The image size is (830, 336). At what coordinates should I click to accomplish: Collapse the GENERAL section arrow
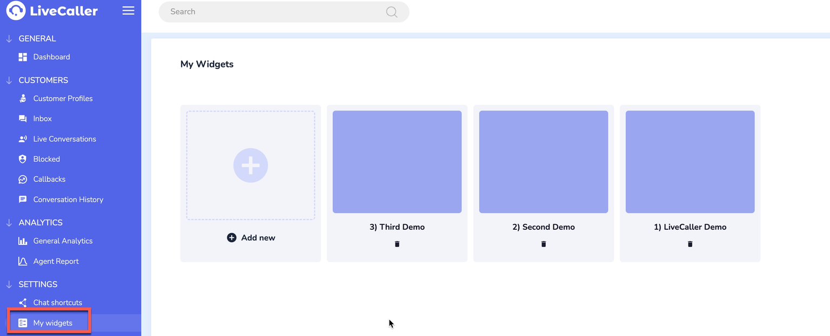point(9,39)
